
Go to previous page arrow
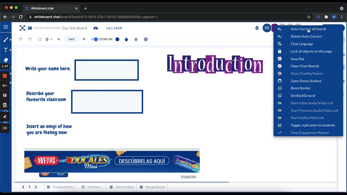(x=23, y=187)
